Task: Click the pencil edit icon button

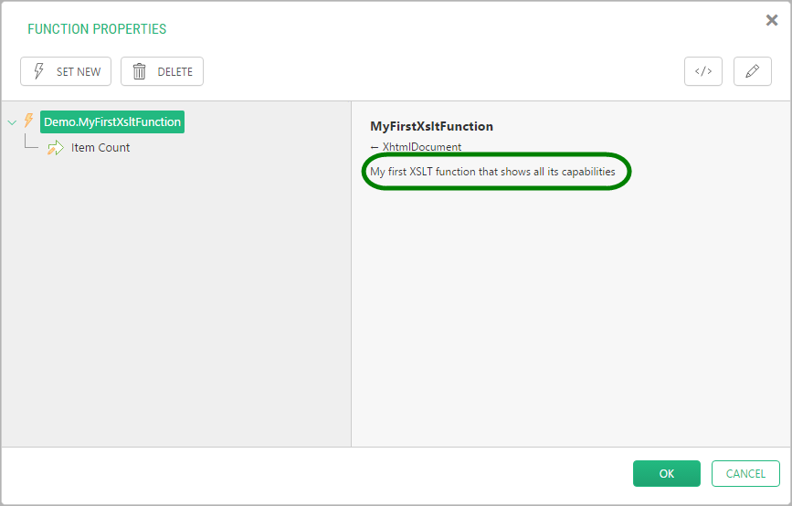Action: point(752,71)
